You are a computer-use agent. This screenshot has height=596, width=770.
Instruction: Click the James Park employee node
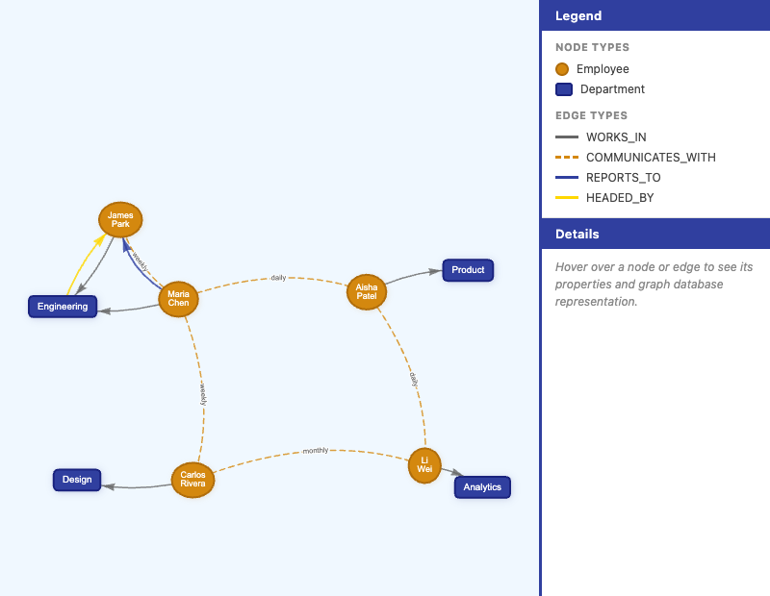coord(120,220)
